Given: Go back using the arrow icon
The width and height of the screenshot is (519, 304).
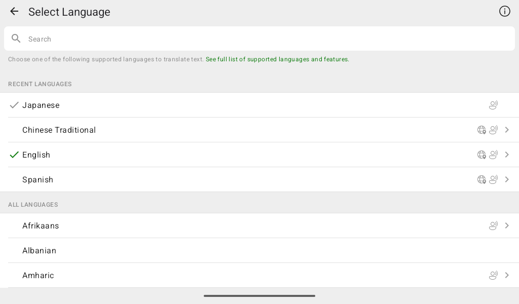Looking at the screenshot, I should click(14, 12).
